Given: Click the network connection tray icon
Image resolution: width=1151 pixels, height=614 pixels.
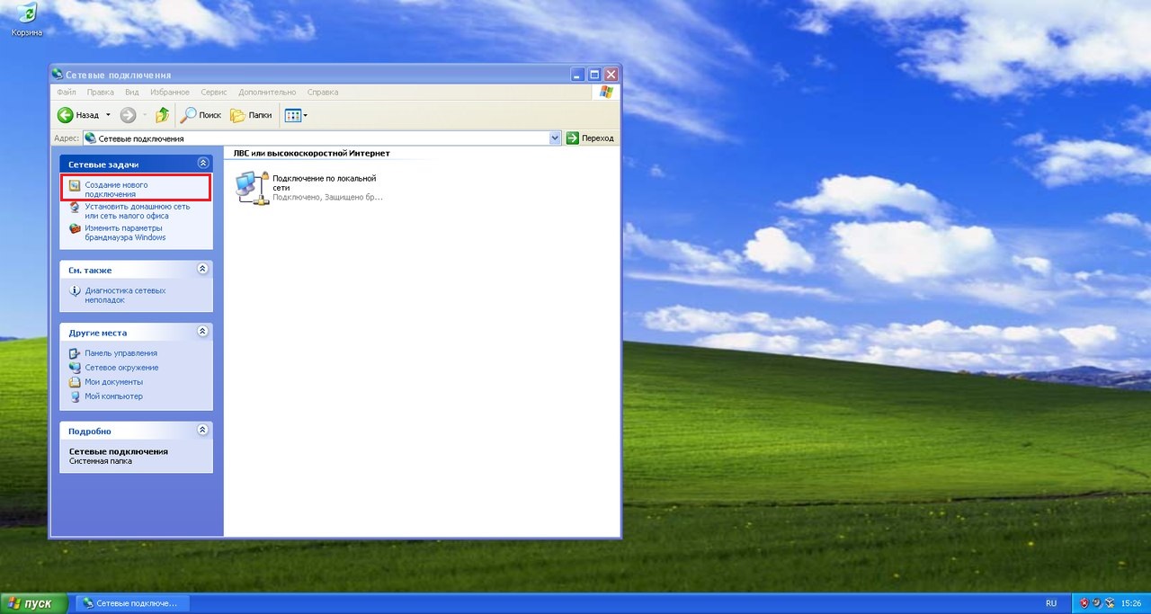Looking at the screenshot, I should tap(1110, 603).
